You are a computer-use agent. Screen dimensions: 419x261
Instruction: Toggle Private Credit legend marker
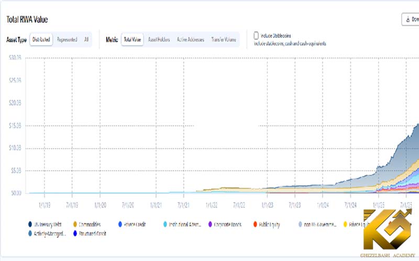click(120, 224)
